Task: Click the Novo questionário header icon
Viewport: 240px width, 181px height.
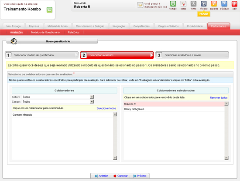Action: tap(14, 41)
